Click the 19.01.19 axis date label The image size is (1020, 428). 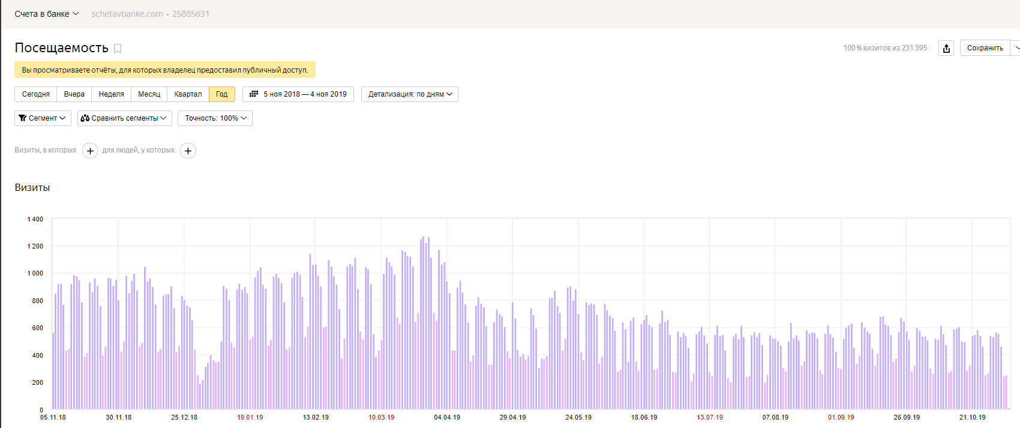250,417
